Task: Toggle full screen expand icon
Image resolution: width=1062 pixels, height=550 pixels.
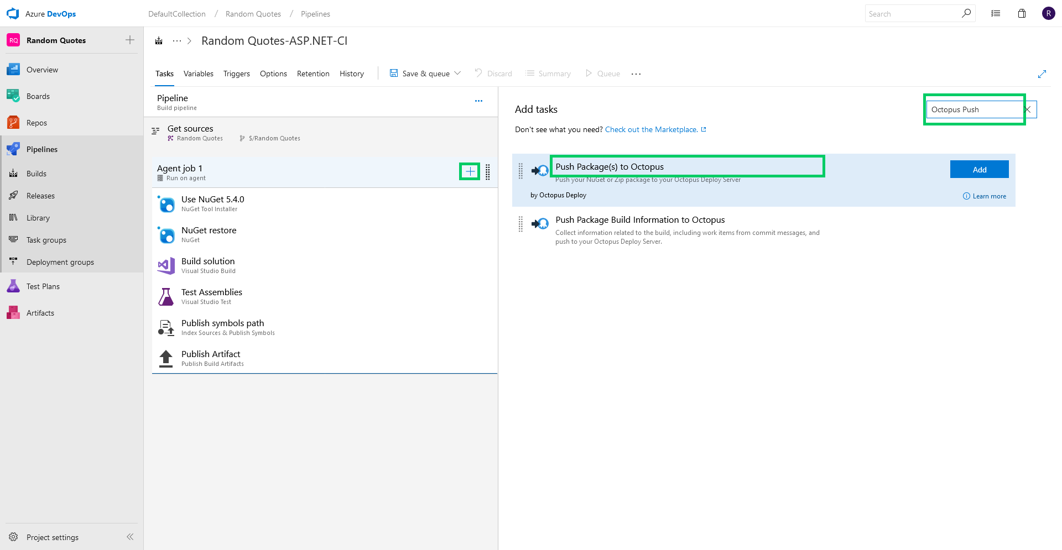Action: pos(1042,74)
